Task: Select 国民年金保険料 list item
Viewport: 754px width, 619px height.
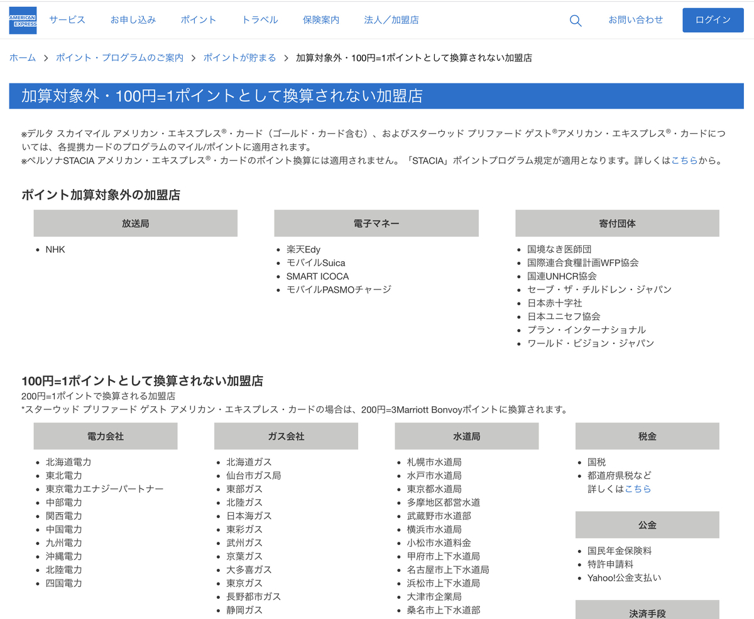Action: pos(620,551)
